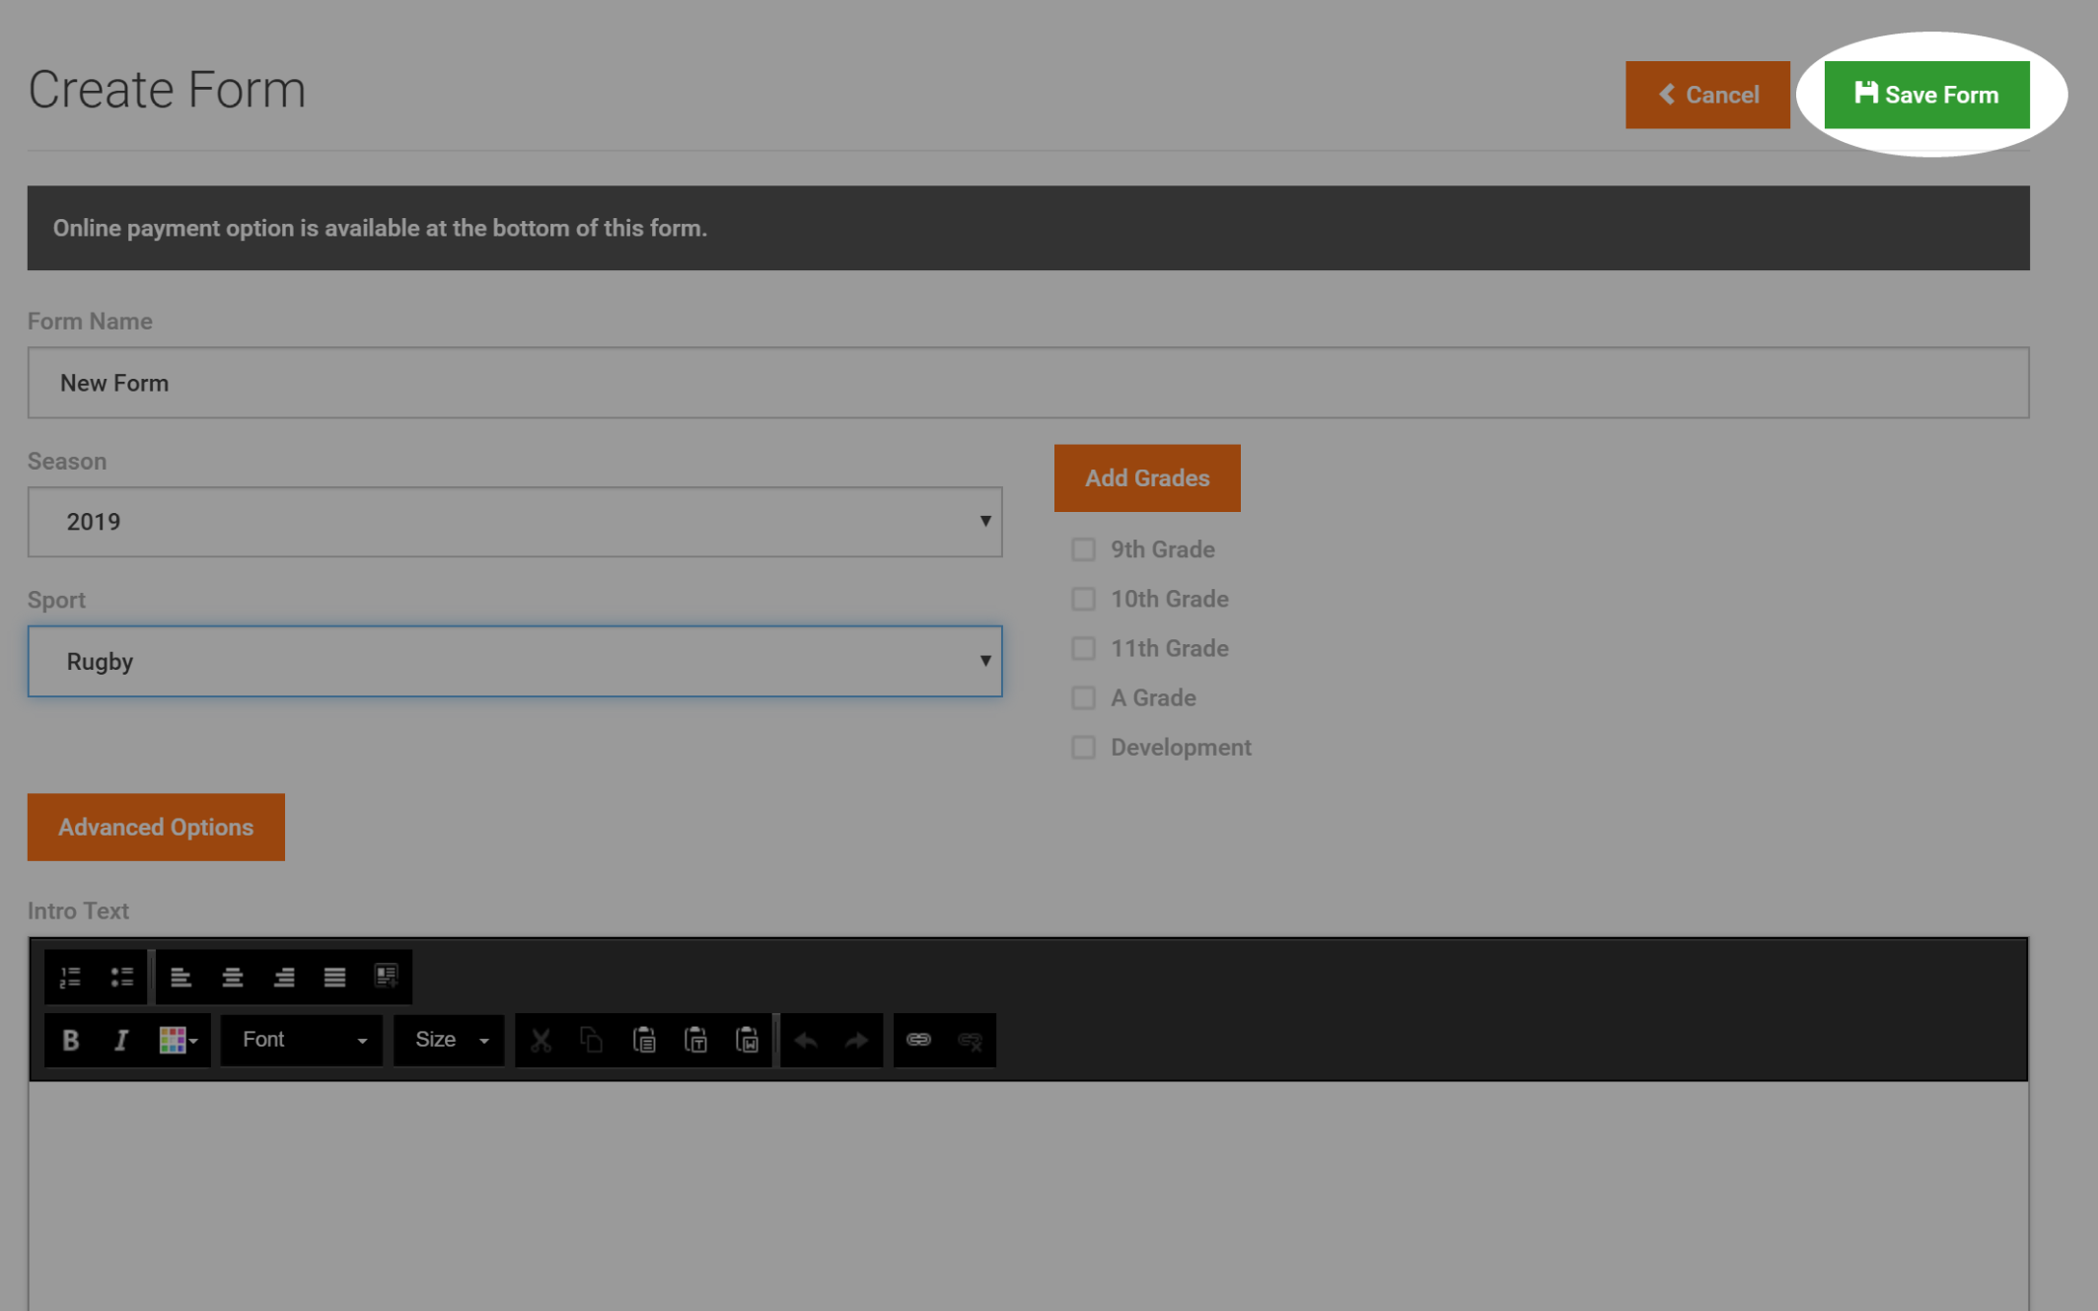
Task: Click the Cancel button
Action: [1707, 95]
